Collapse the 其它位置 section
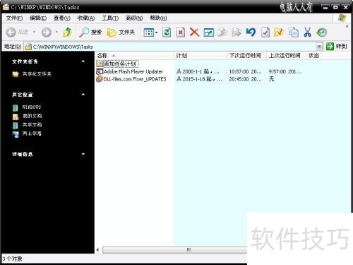 83,95
